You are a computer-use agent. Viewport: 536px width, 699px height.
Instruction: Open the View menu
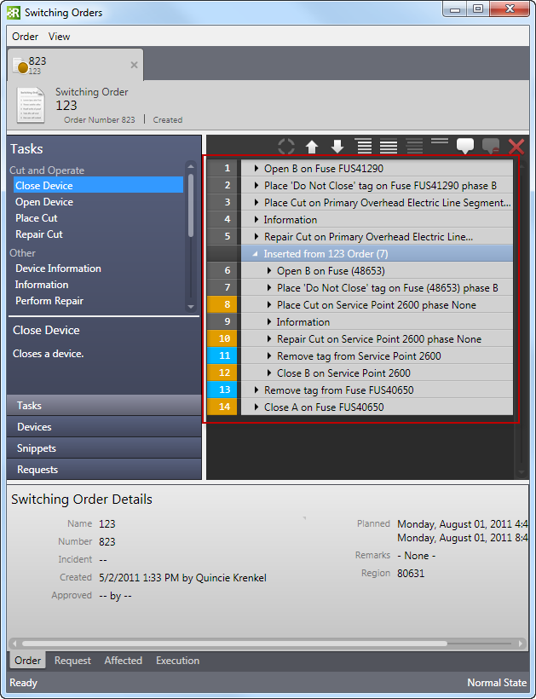point(60,37)
